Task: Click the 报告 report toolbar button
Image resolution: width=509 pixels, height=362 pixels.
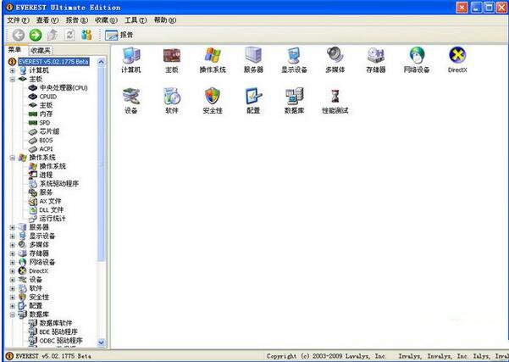Action: pyautogui.click(x=119, y=35)
